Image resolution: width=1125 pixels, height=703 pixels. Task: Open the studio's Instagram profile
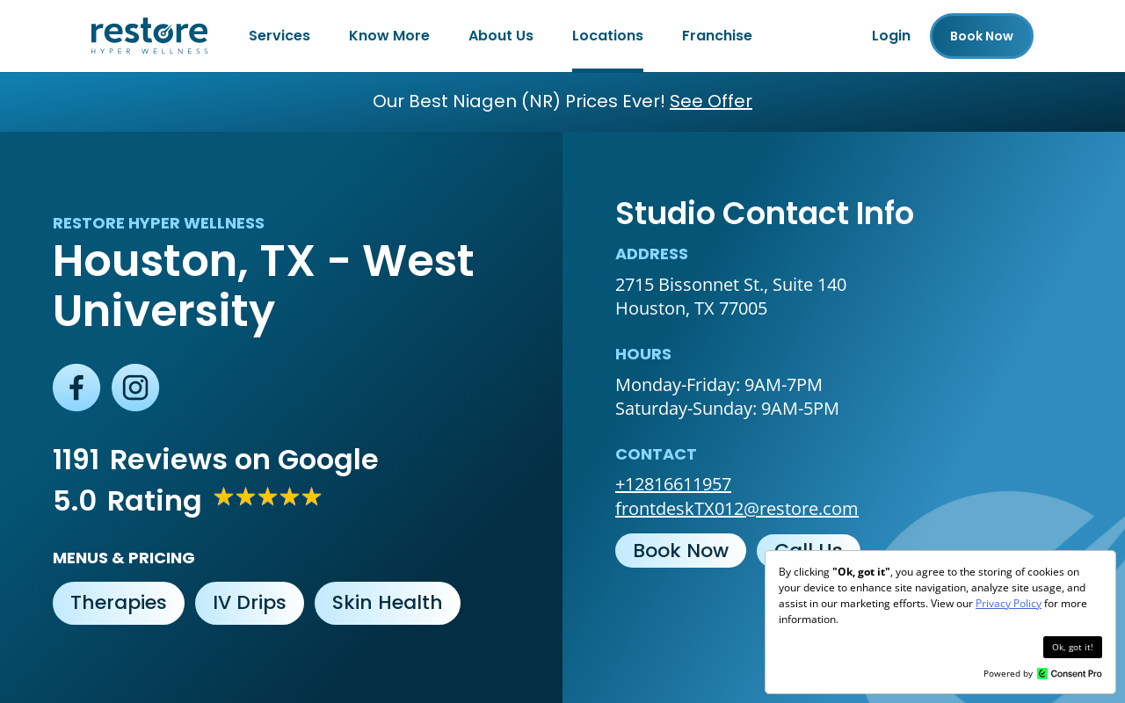135,388
